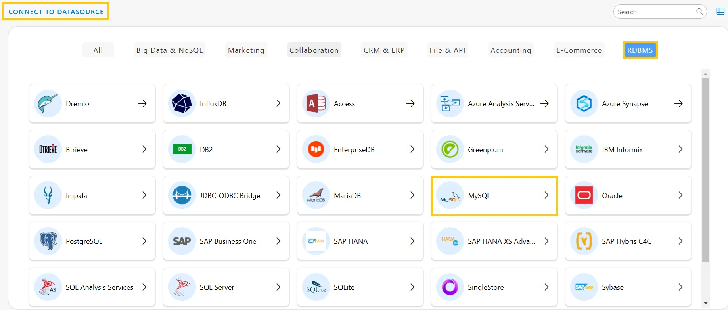
Task: Click the MariaDB label text
Action: click(347, 196)
